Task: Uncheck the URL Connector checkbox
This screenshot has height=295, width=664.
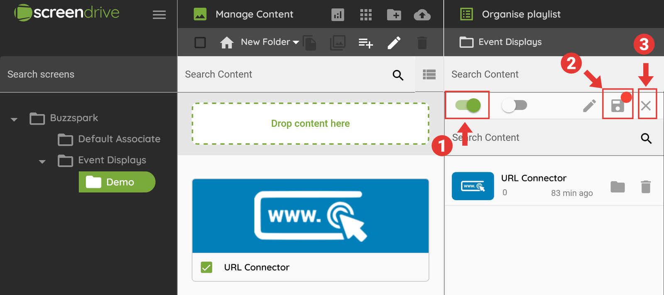Action: pyautogui.click(x=206, y=267)
